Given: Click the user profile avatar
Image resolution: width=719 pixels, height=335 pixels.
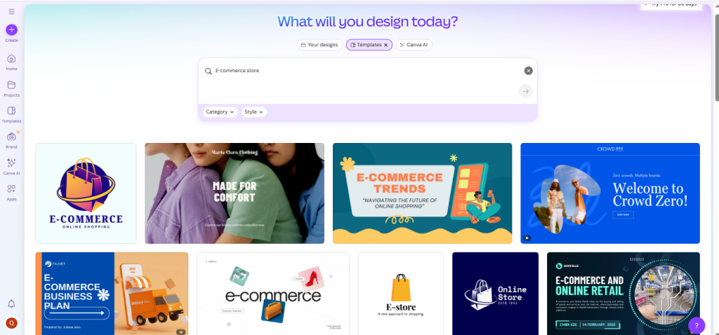Looking at the screenshot, I should point(11,323).
